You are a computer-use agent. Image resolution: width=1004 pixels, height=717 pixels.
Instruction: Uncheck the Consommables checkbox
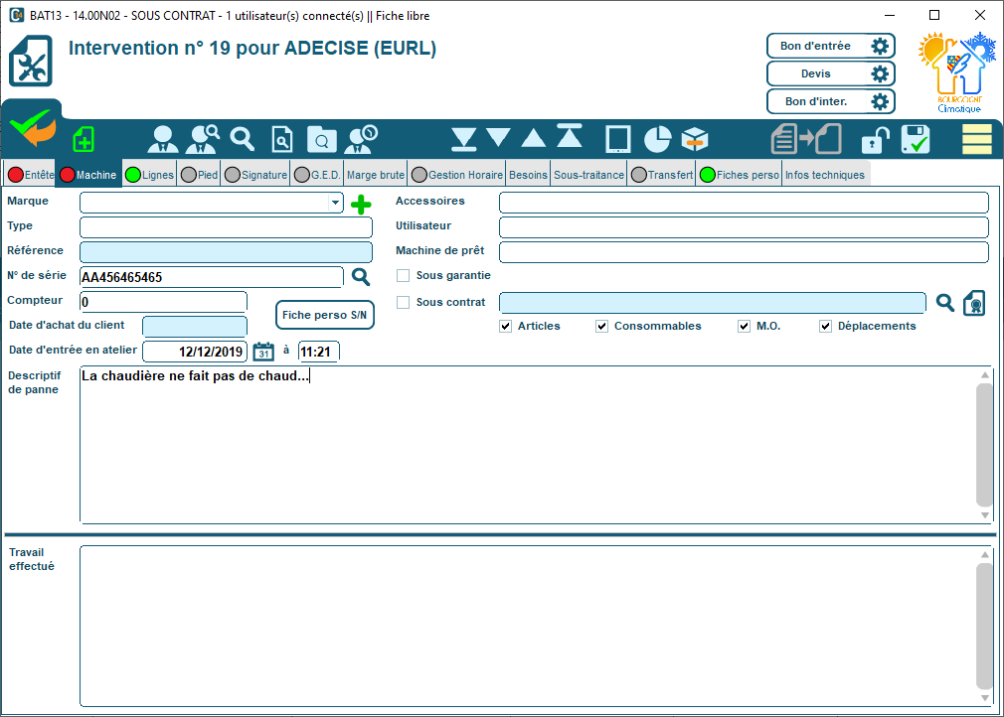(x=602, y=327)
